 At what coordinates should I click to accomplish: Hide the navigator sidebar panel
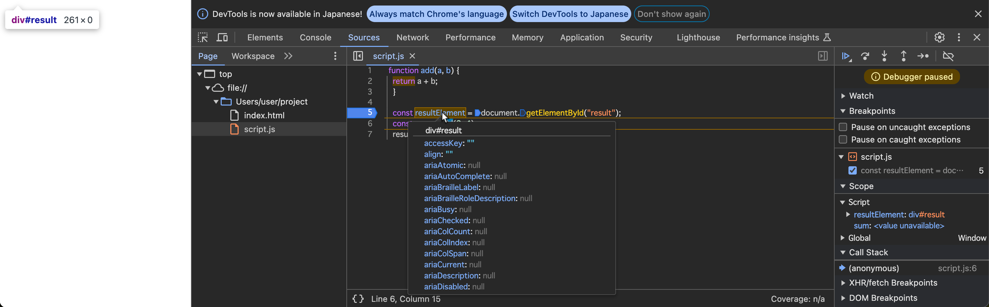(x=358, y=56)
